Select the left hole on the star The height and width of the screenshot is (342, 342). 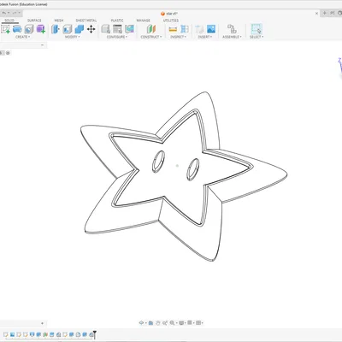pos(158,162)
